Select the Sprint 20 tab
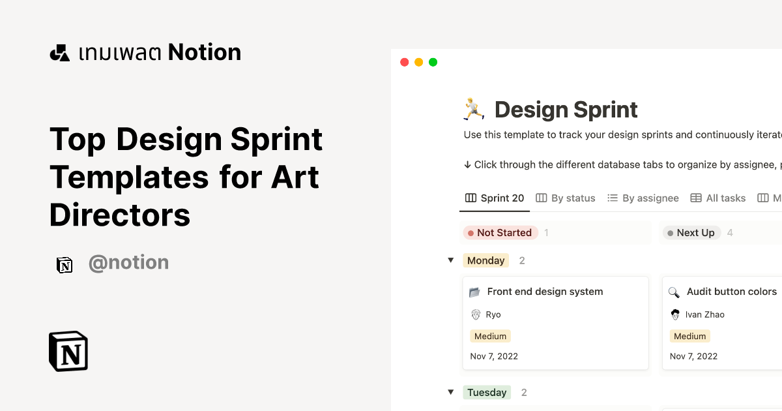 pyautogui.click(x=495, y=198)
